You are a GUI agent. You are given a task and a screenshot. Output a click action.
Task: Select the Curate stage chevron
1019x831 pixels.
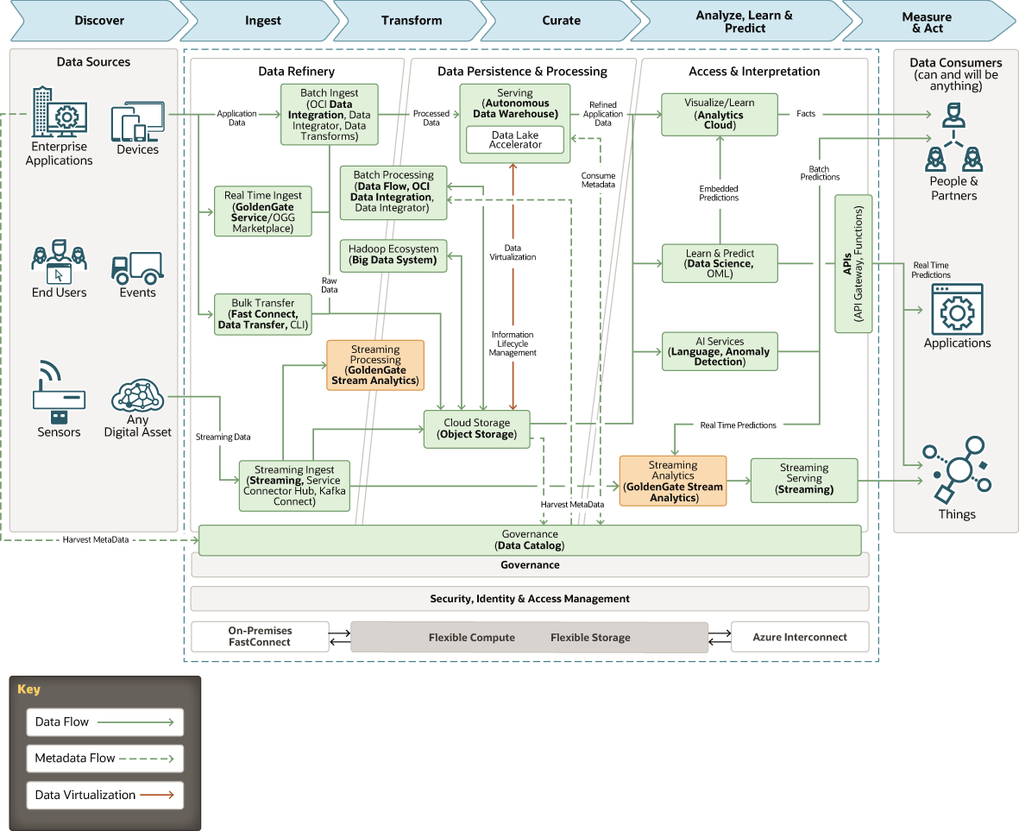(x=561, y=21)
